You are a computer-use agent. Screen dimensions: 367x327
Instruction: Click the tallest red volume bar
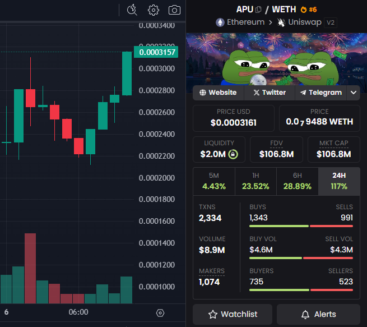[x=30, y=269]
